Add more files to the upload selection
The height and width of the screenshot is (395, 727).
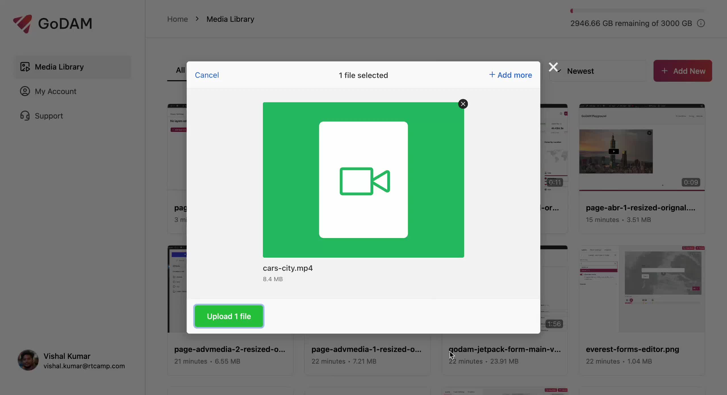tap(510, 75)
